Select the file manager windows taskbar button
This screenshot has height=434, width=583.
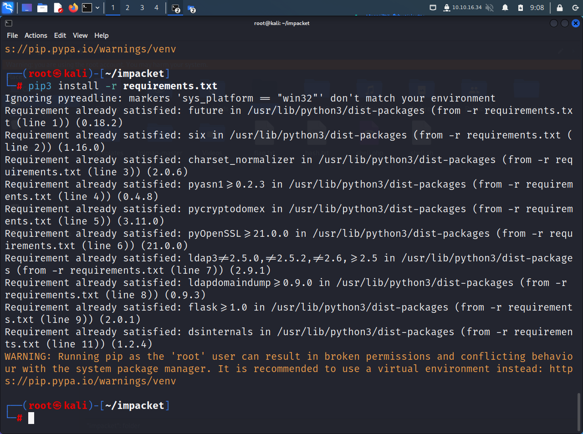tap(191, 8)
